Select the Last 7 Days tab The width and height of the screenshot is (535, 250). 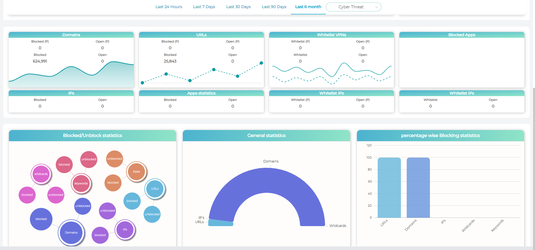click(x=204, y=7)
